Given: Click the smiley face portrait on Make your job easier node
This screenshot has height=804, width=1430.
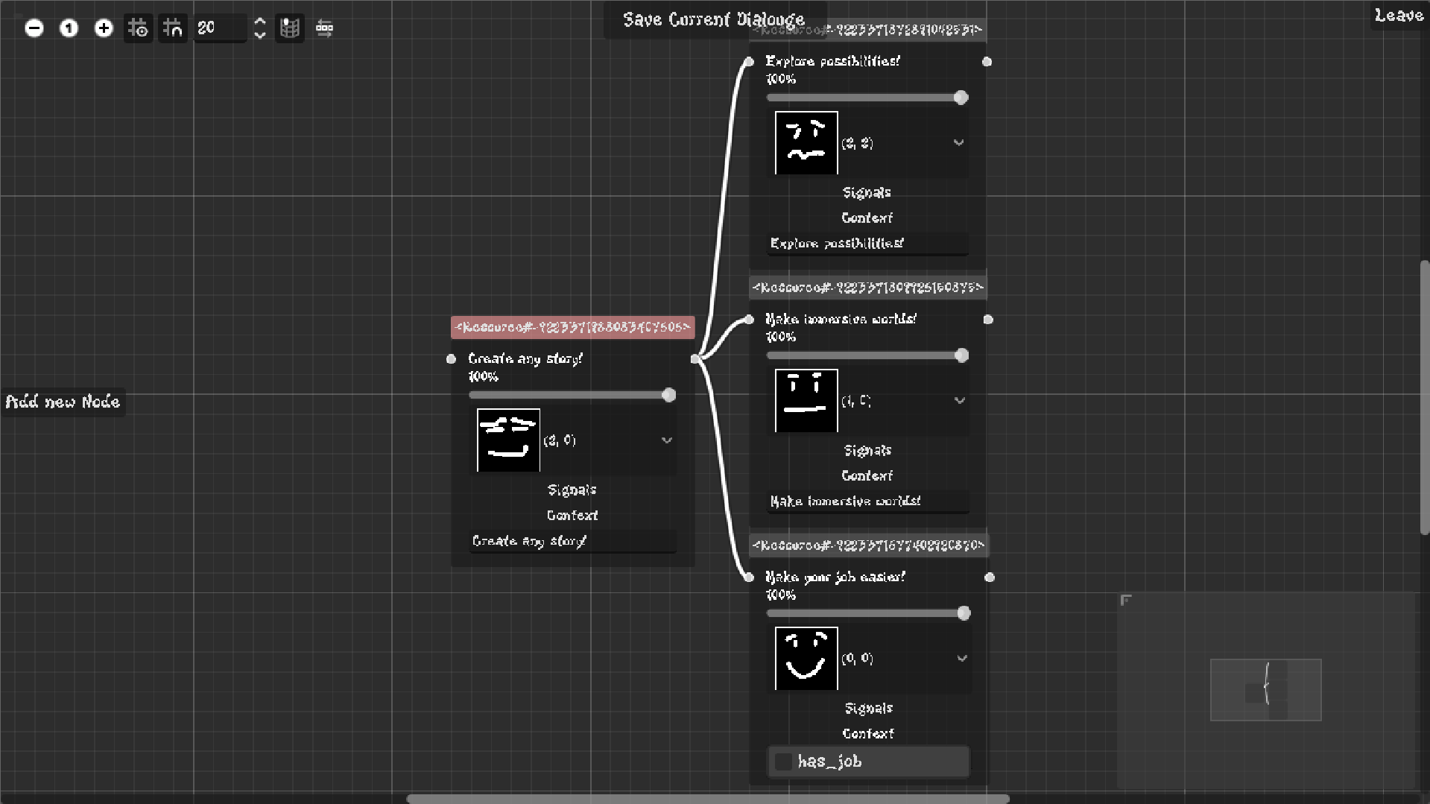Looking at the screenshot, I should [x=806, y=659].
